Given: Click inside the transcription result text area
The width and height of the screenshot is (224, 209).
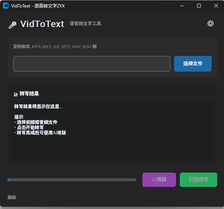Looking at the screenshot, I should 112,131.
